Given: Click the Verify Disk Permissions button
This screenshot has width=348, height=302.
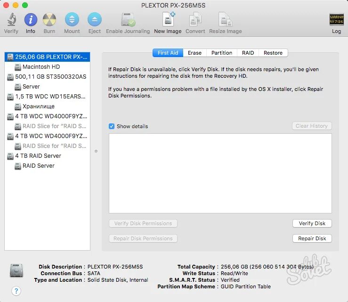Looking at the screenshot, I should [143, 223].
